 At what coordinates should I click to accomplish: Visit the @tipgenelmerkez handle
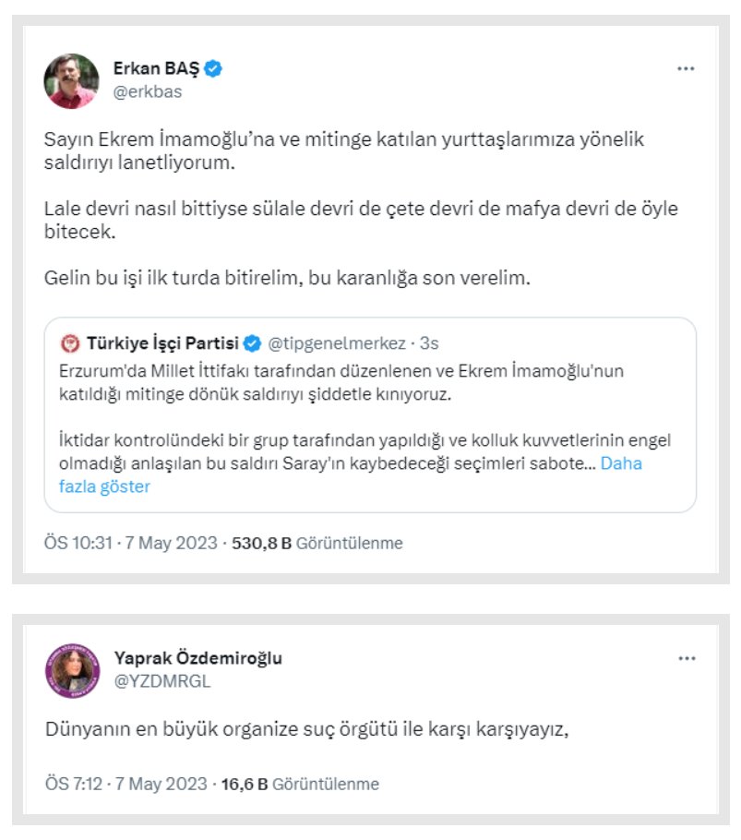(336, 344)
